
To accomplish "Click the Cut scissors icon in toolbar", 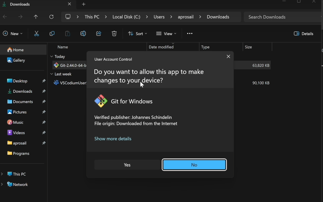I will point(36,34).
